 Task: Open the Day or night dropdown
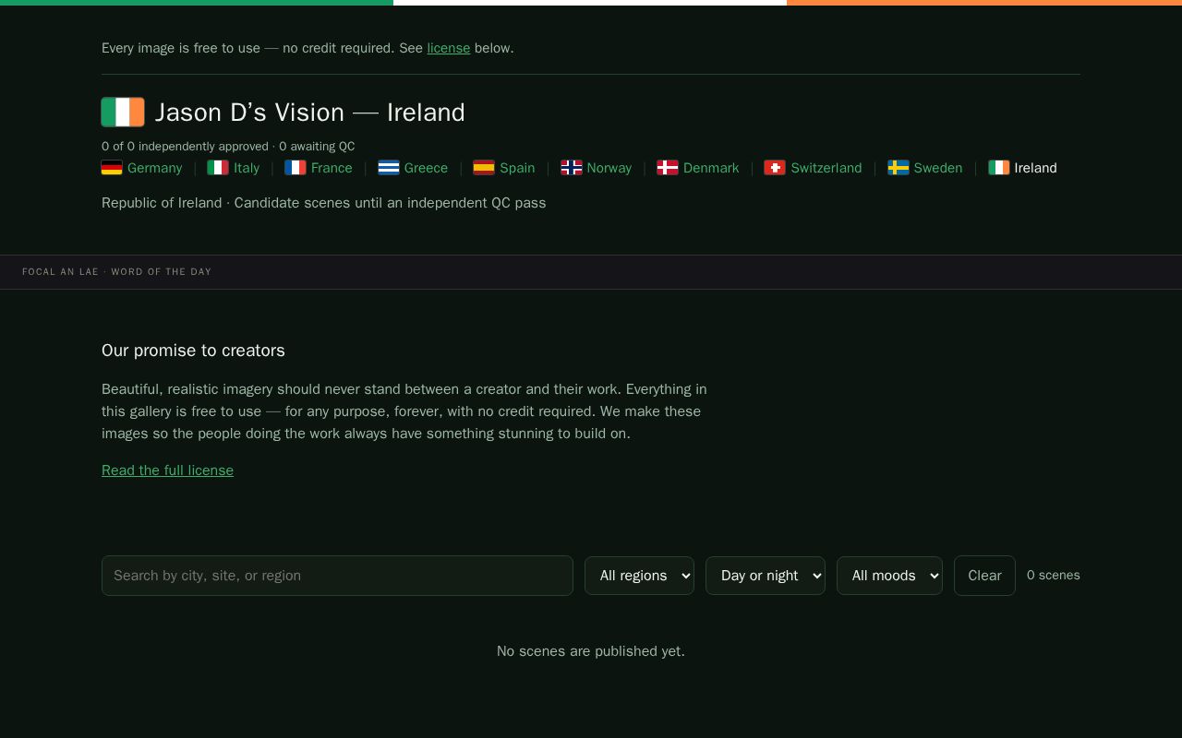pos(766,576)
